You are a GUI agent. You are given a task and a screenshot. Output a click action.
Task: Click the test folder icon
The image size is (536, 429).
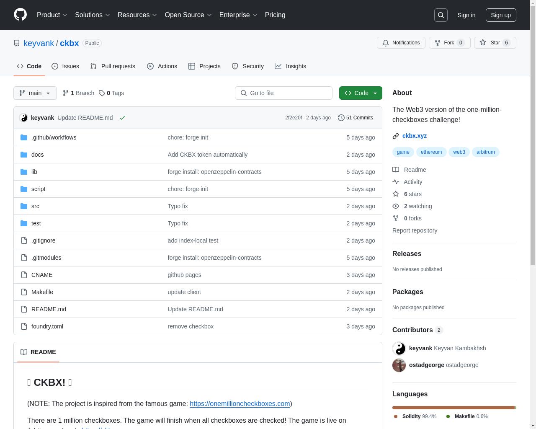(x=24, y=223)
